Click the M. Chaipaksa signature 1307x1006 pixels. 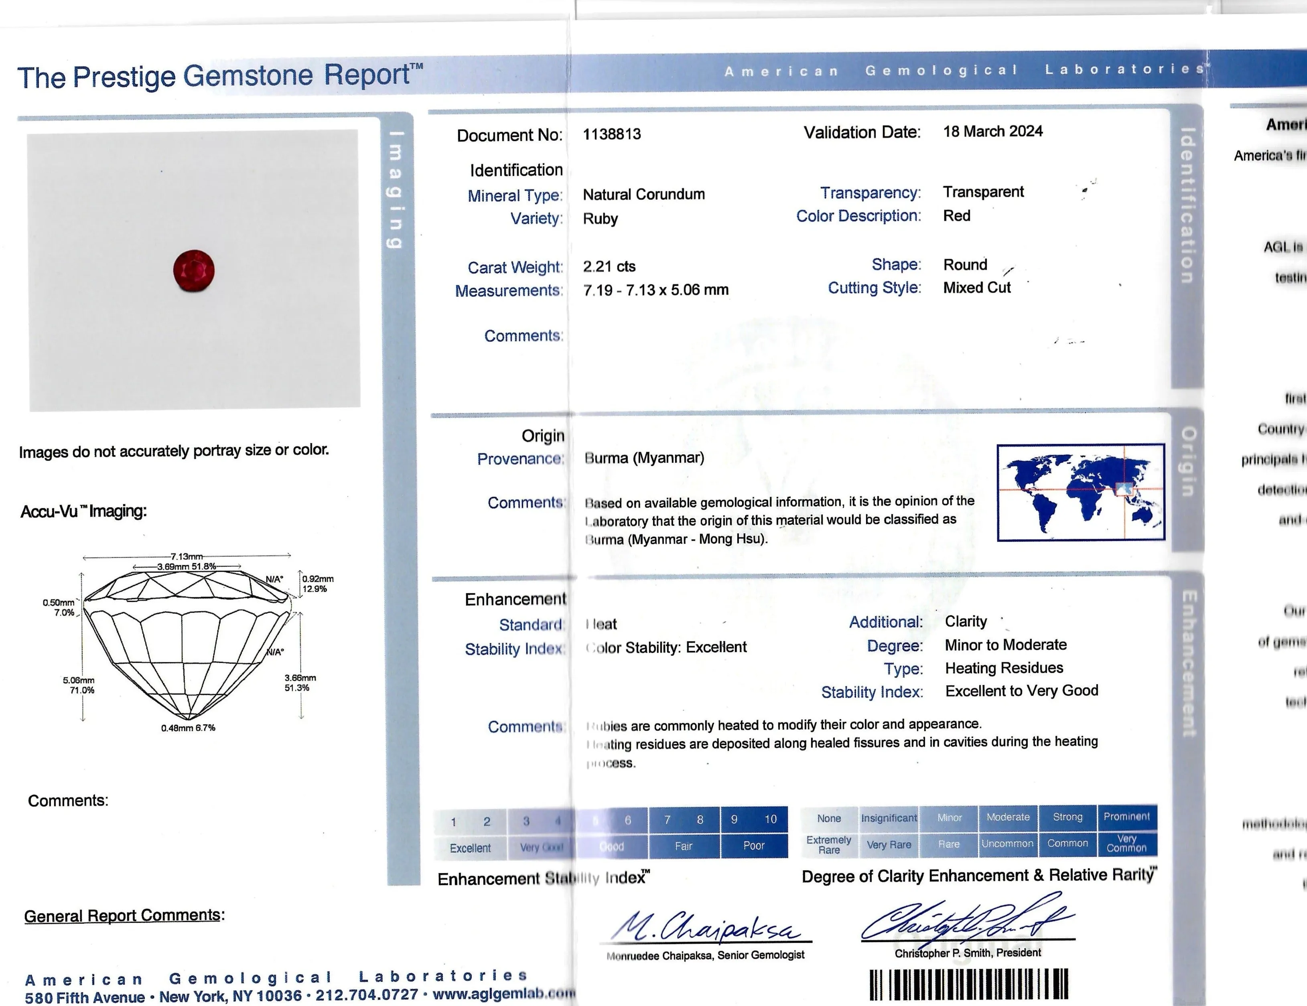(707, 927)
